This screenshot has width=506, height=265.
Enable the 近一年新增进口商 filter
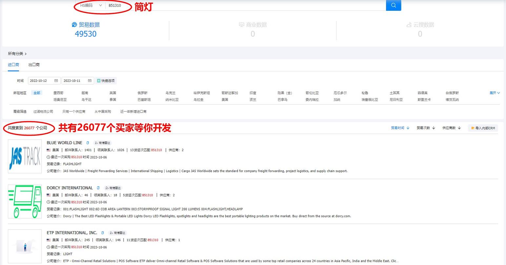pos(133,112)
